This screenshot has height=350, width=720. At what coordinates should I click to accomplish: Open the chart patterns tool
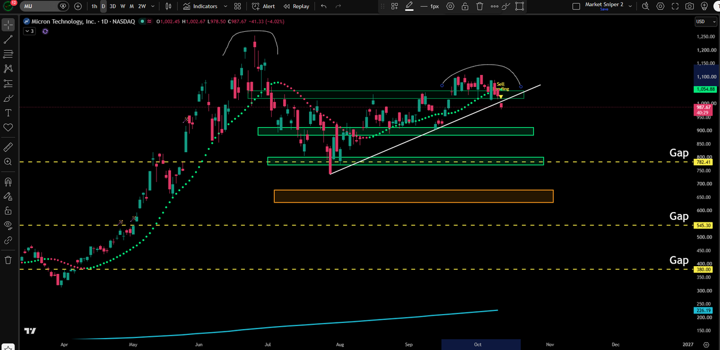point(8,69)
